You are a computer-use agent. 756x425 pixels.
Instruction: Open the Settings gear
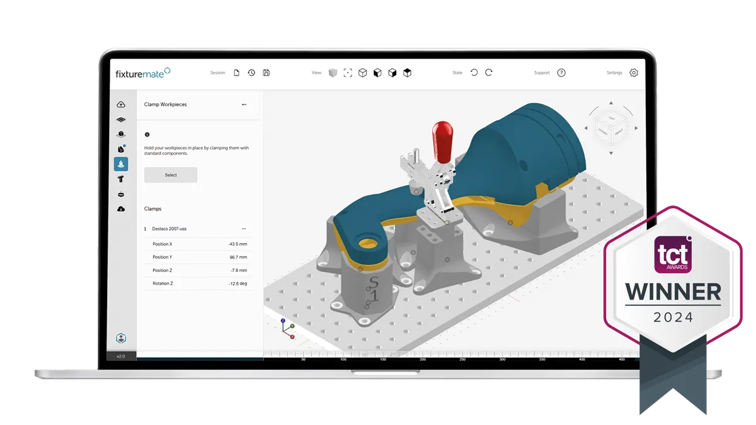click(634, 73)
